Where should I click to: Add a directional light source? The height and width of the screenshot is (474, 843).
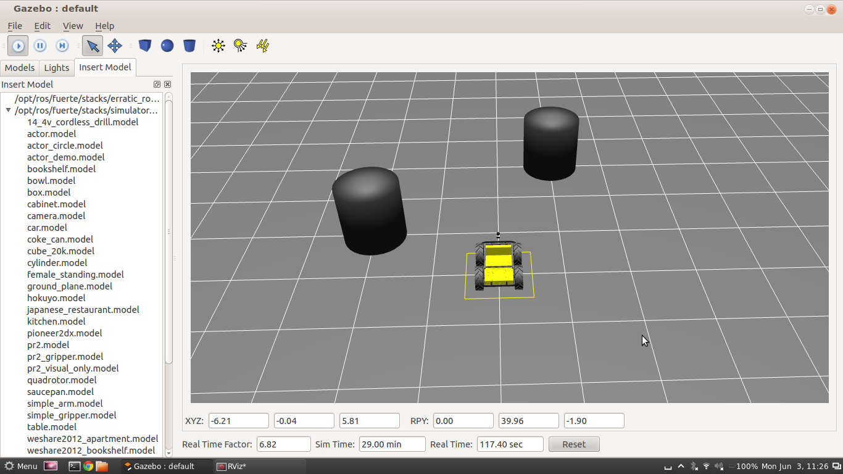tap(263, 46)
